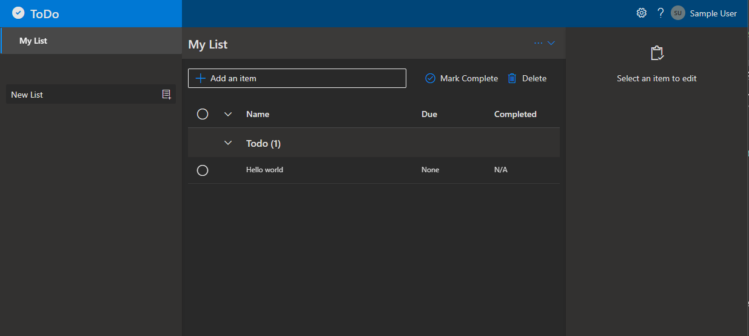This screenshot has height=336, width=749.
Task: Click the Mark Complete checkmark icon
Action: [x=431, y=78]
